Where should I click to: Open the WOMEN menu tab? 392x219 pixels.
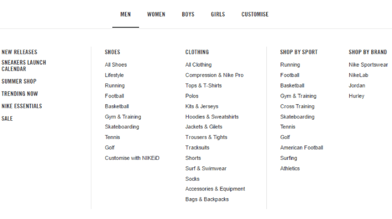[x=156, y=14]
